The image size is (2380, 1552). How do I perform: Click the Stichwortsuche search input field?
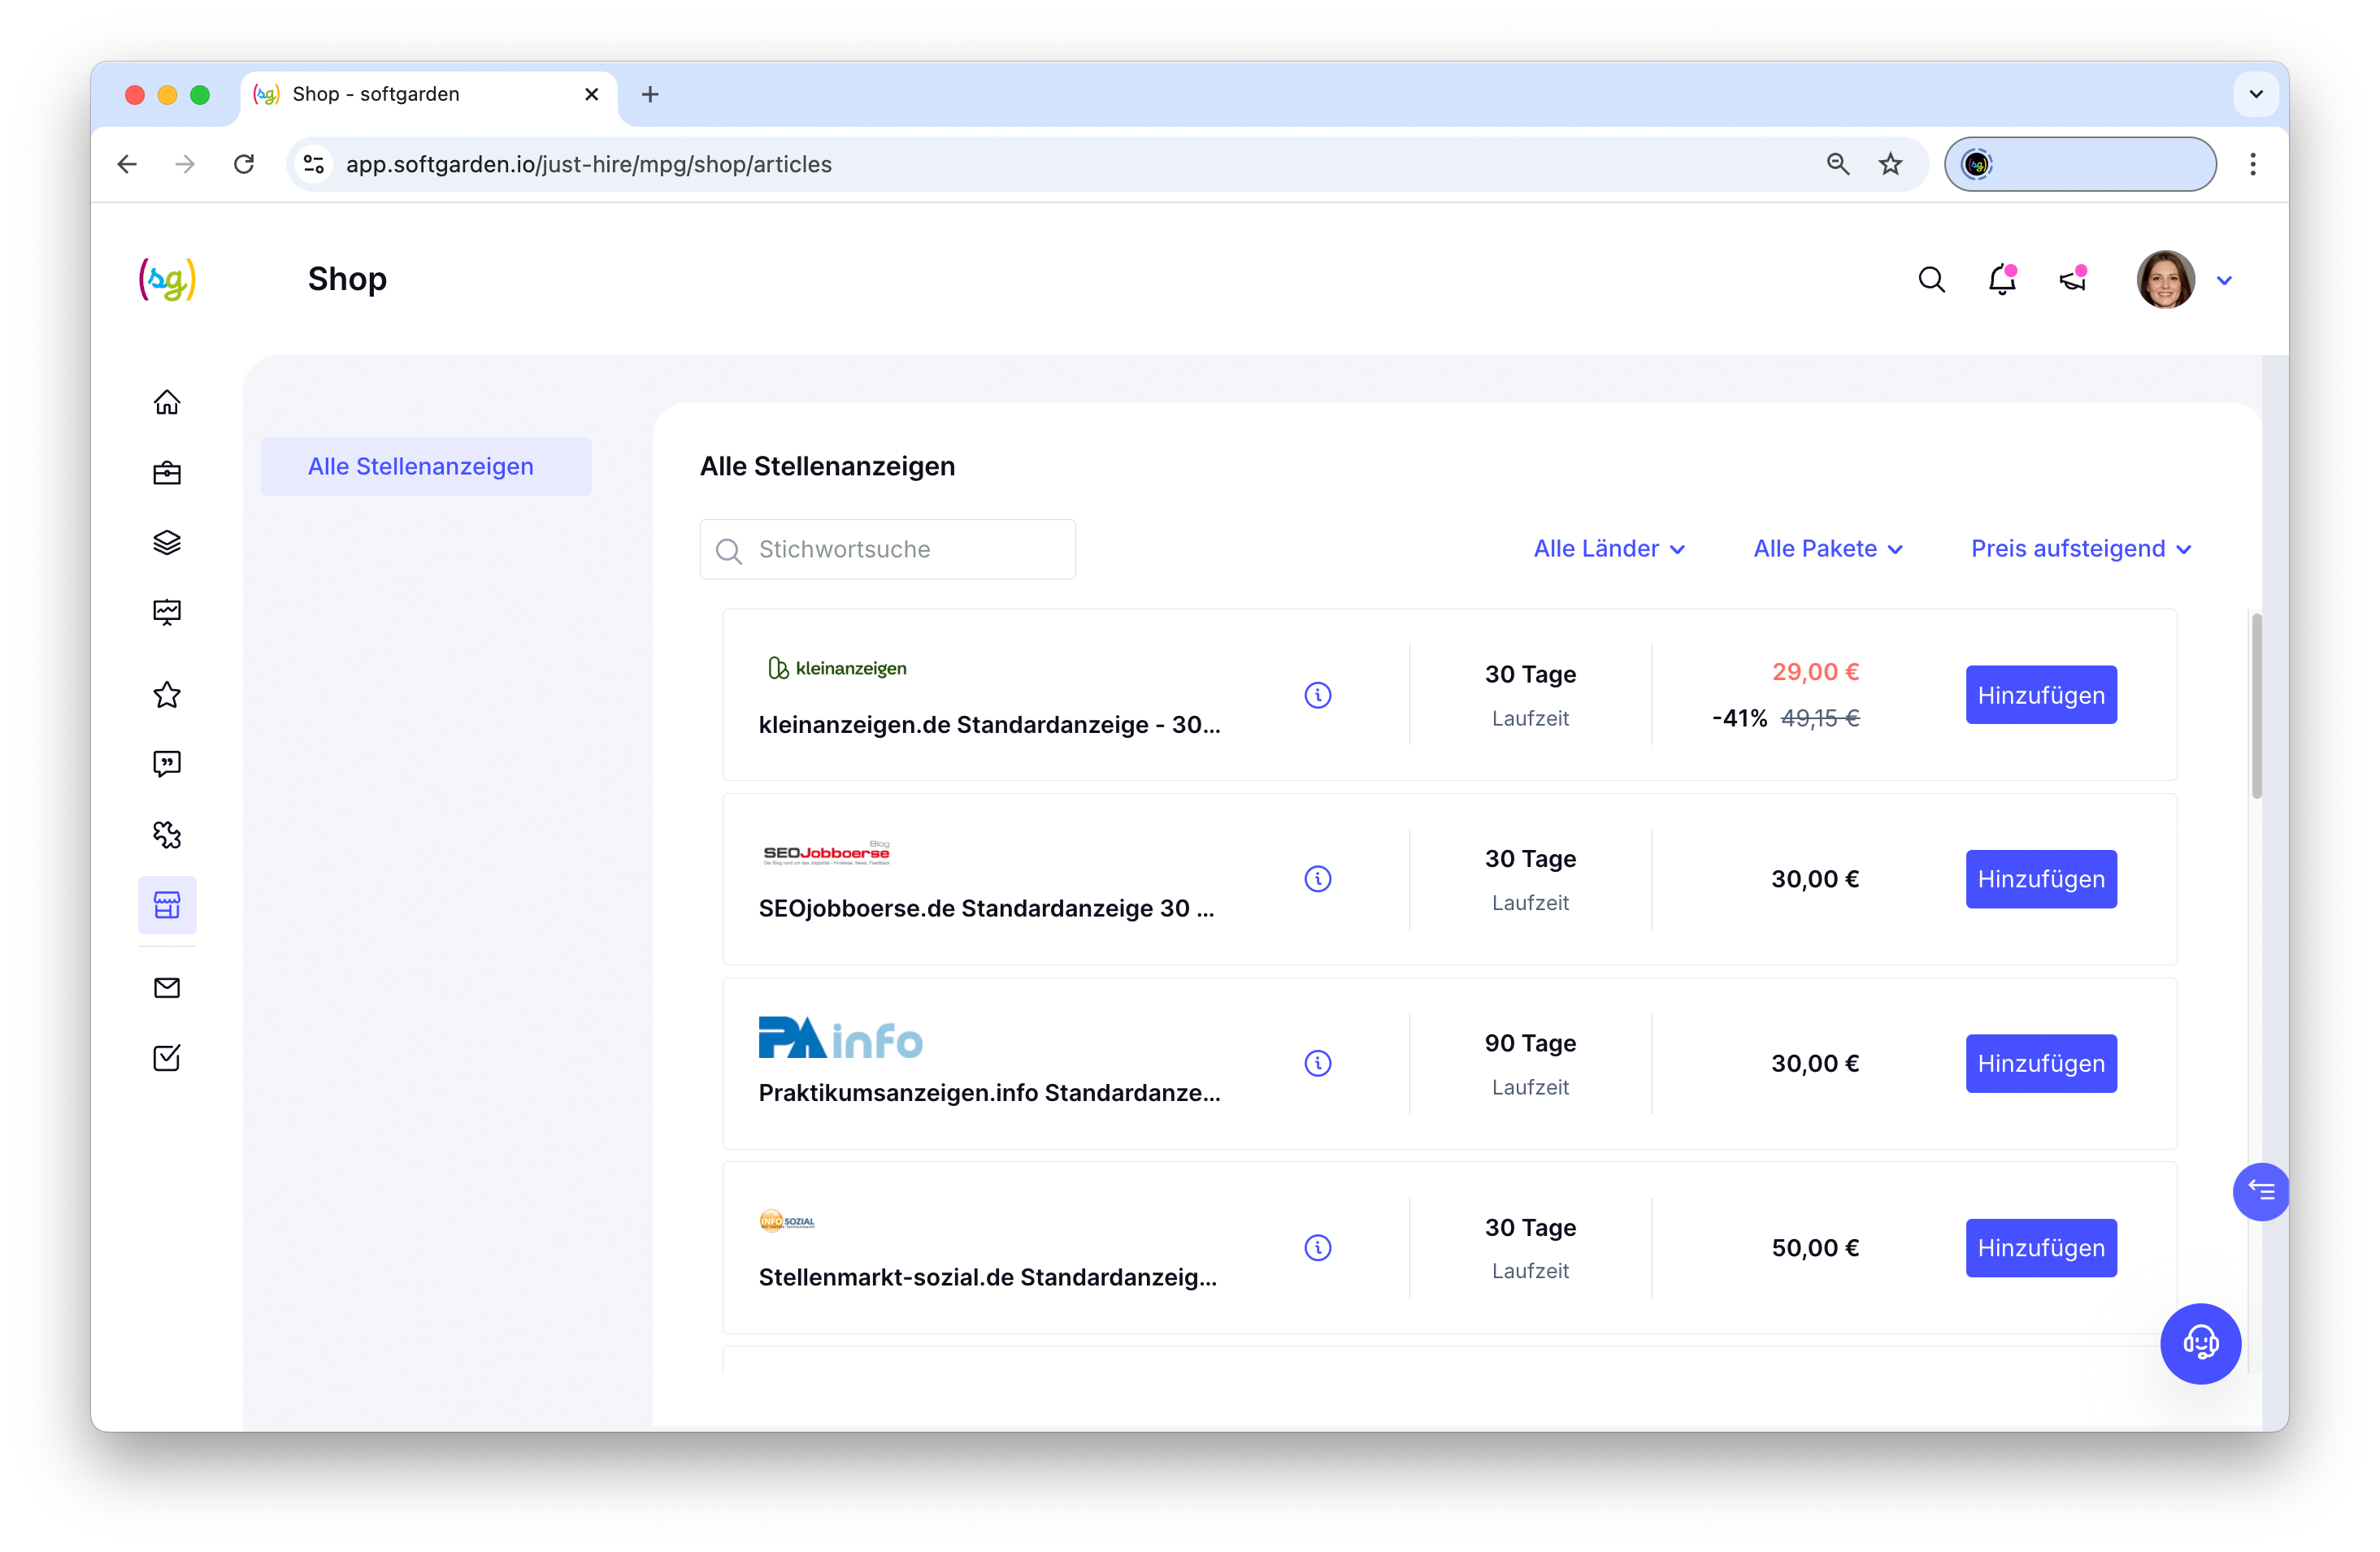point(886,548)
